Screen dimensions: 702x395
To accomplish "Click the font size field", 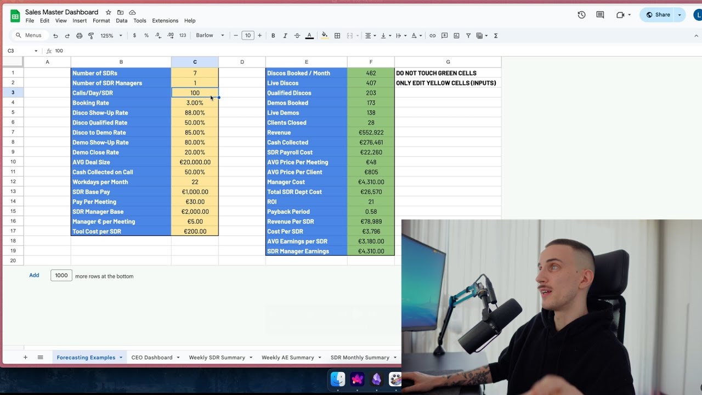I will [x=248, y=36].
